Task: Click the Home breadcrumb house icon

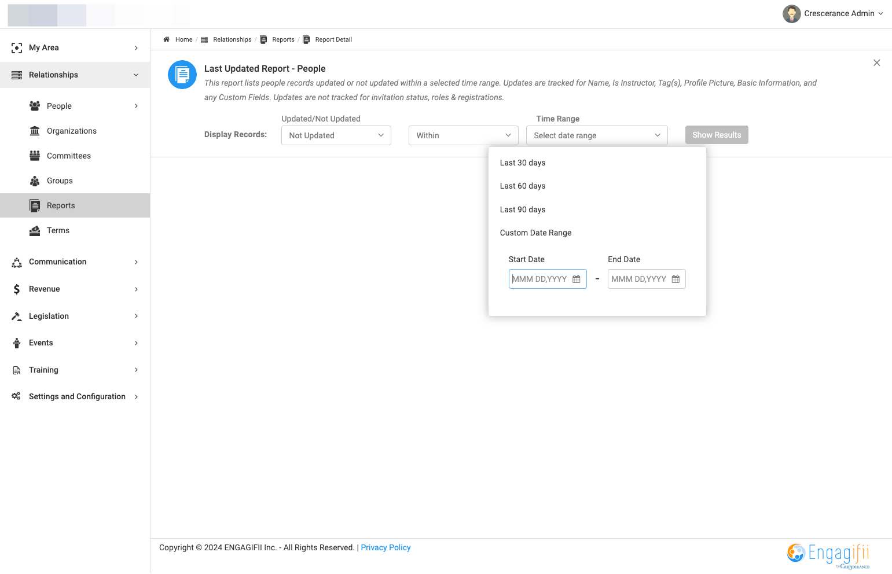Action: 167,39
